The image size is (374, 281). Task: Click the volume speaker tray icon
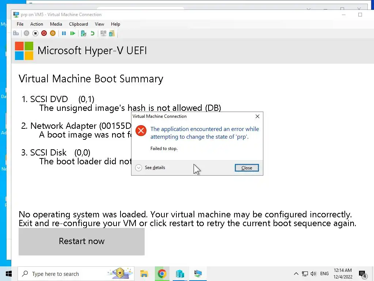point(313,274)
